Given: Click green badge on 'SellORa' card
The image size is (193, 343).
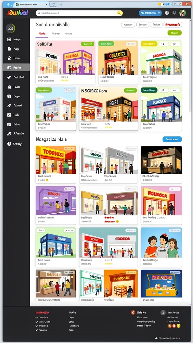Looking at the screenshot, I should [x=87, y=44].
